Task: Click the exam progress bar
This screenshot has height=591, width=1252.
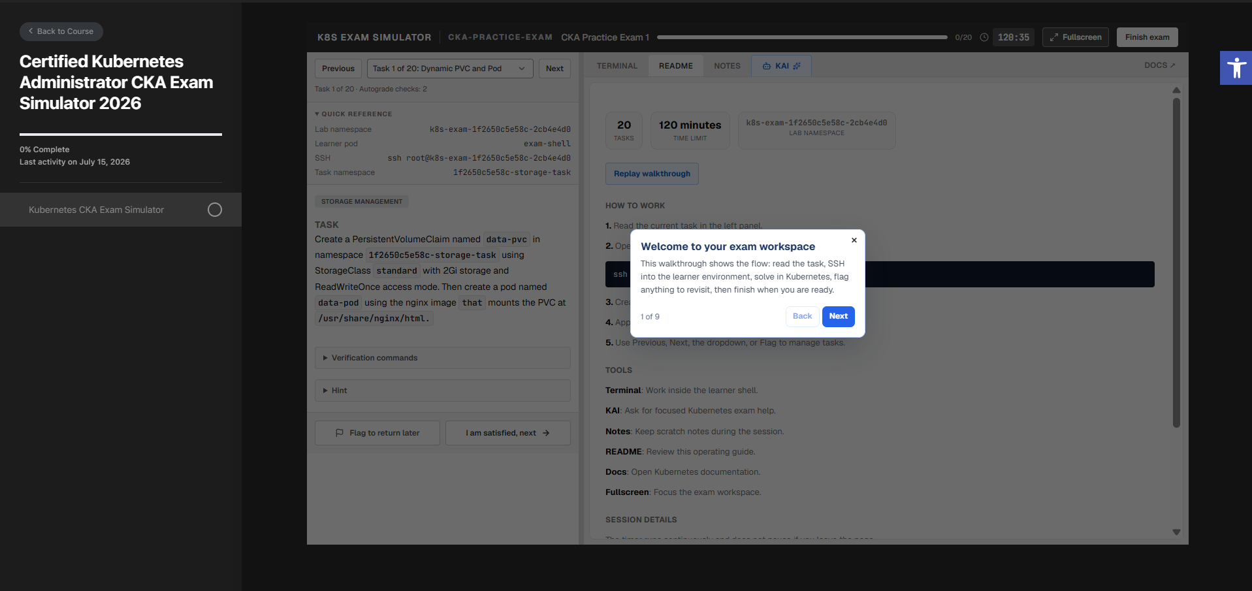Action: click(802, 37)
